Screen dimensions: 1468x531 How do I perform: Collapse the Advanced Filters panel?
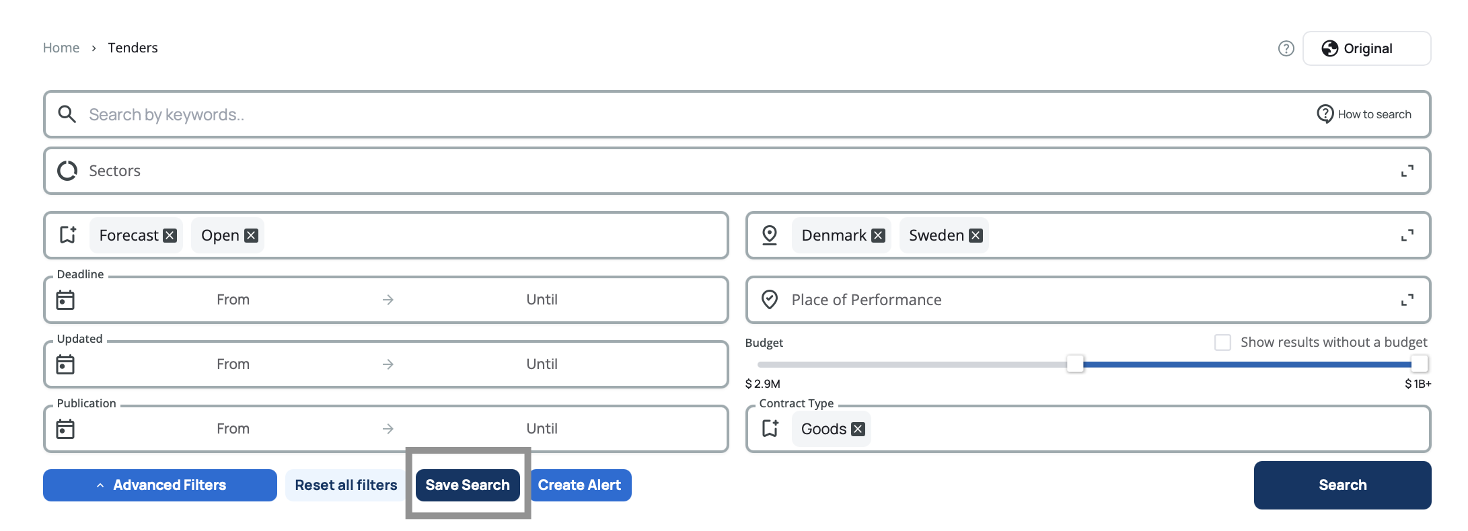[160, 485]
